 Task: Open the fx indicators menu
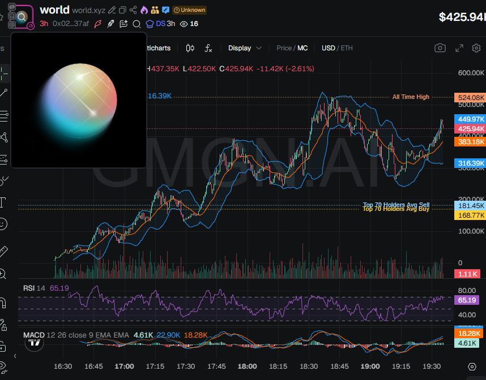(208, 48)
